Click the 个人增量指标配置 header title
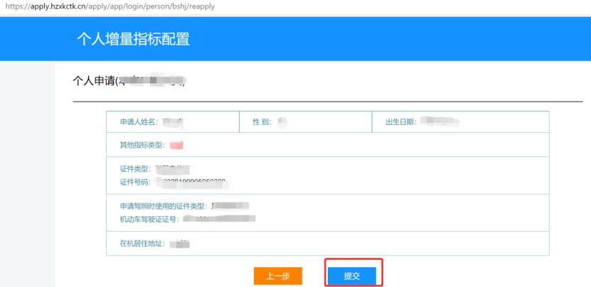This screenshot has height=287, width=591. (x=134, y=39)
